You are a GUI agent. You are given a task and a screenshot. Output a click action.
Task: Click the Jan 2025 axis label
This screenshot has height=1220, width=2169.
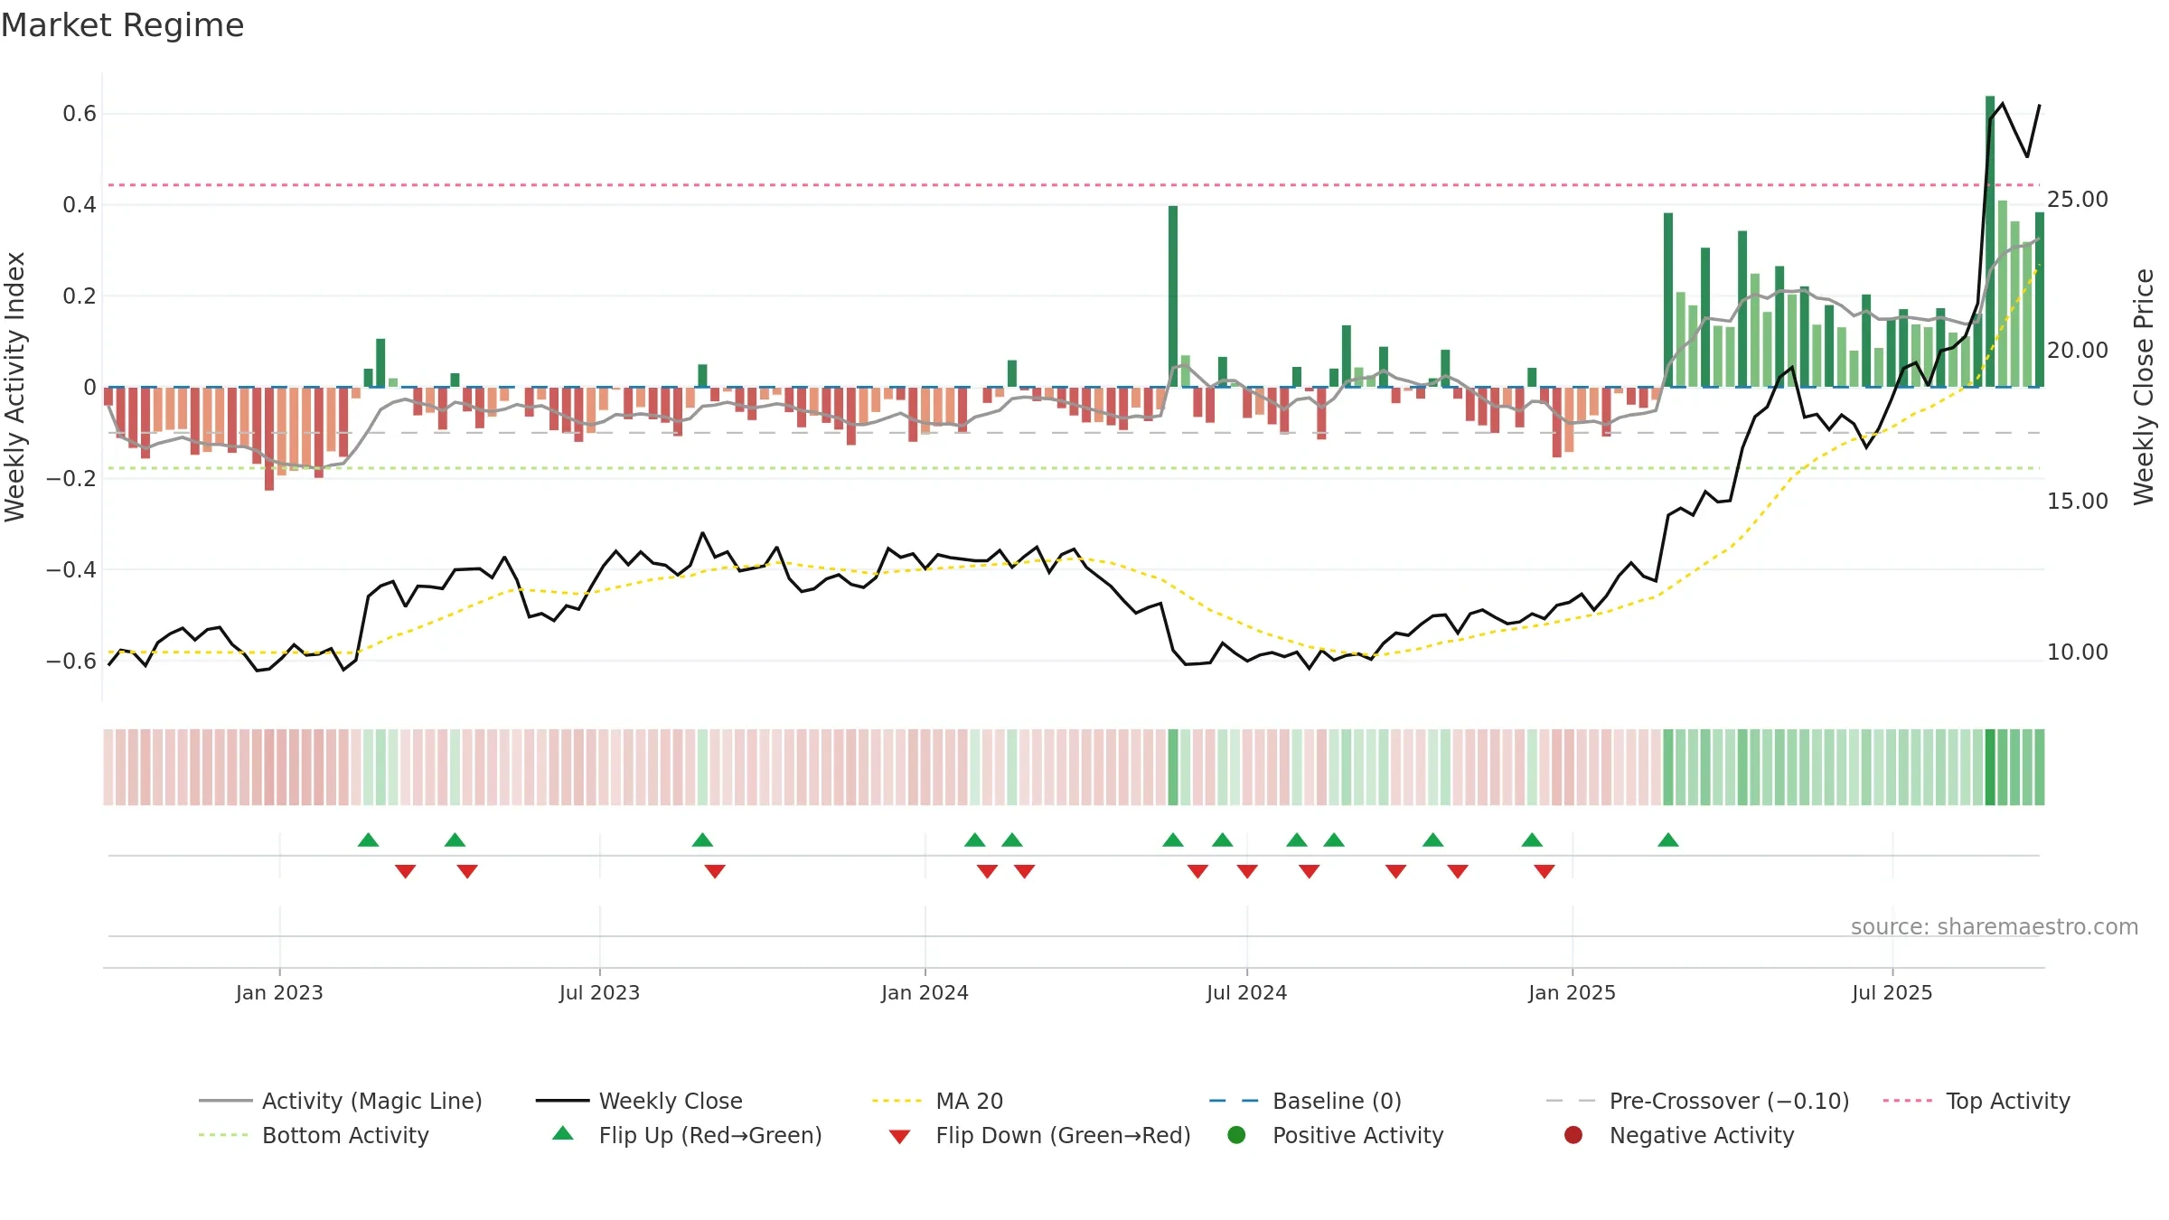[x=1572, y=992]
